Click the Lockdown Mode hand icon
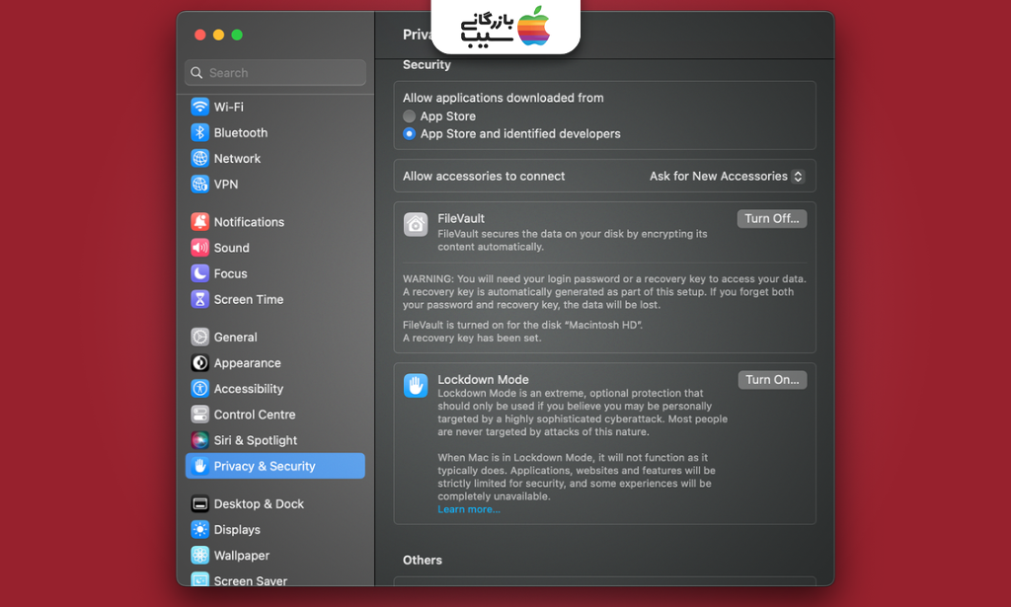Image resolution: width=1011 pixels, height=607 pixels. (x=416, y=385)
